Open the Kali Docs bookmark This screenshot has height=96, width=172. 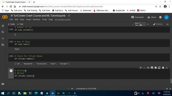coord(58,10)
